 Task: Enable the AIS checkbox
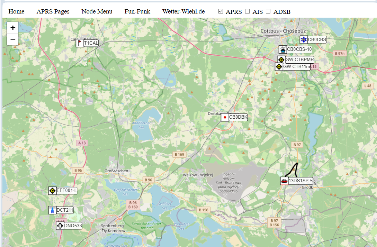[x=248, y=11]
